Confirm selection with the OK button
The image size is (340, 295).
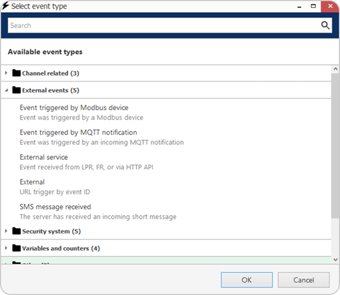(246, 280)
